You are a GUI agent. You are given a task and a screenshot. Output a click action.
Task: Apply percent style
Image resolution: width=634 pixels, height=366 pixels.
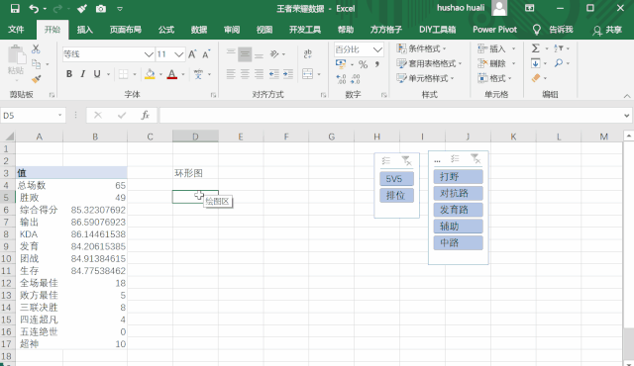pyautogui.click(x=364, y=64)
